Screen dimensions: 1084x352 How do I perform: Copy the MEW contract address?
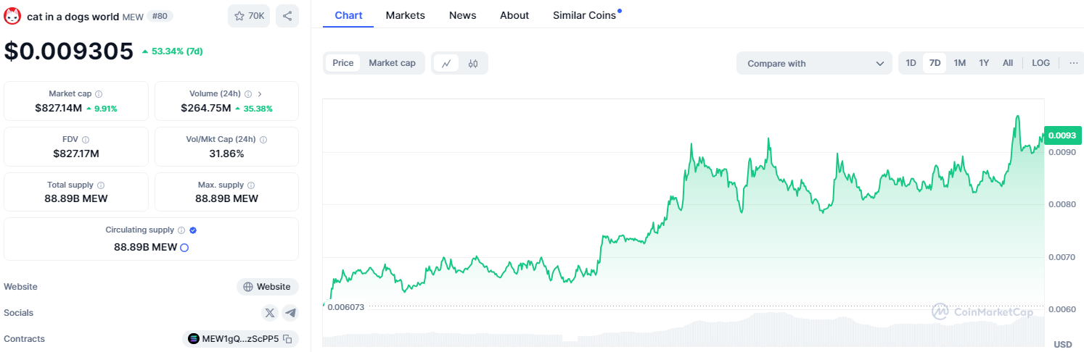(288, 339)
